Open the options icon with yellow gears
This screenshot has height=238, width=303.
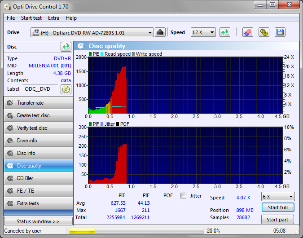[264, 32]
